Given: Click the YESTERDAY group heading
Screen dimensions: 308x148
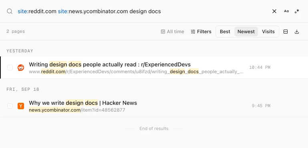Looking at the screenshot, I should (x=20, y=51).
